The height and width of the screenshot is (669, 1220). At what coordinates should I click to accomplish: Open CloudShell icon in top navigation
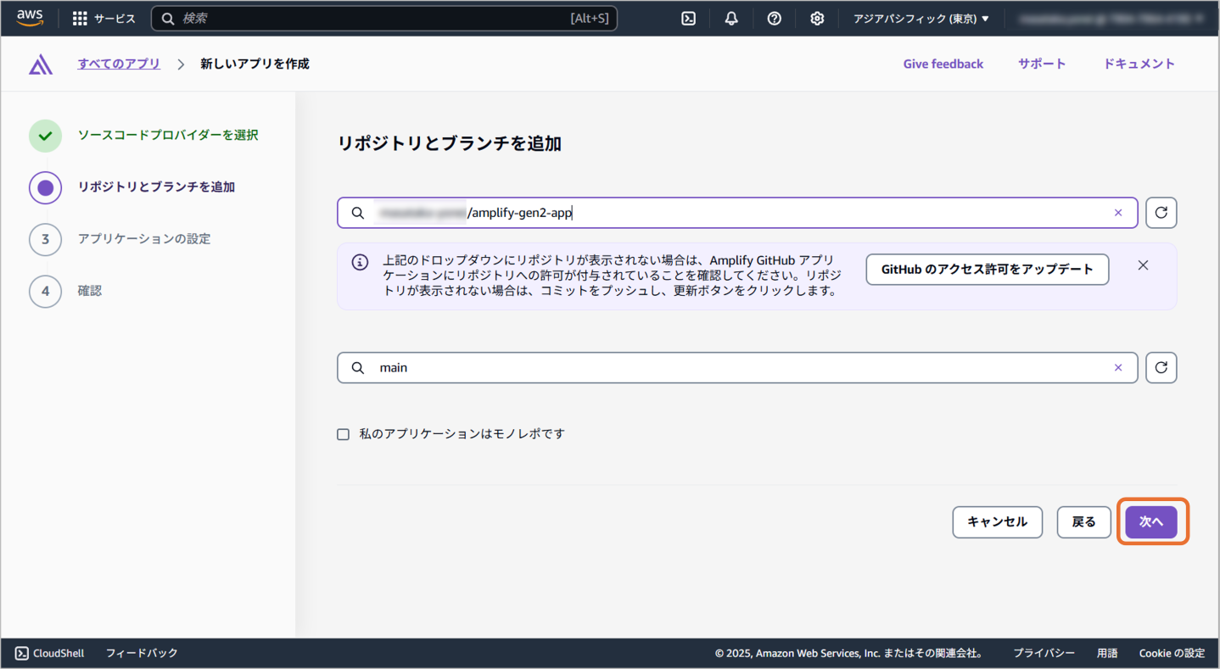click(x=689, y=19)
